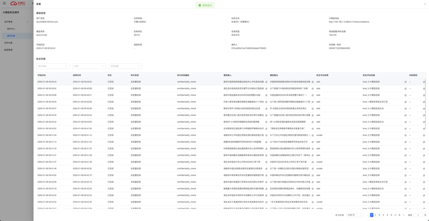The height and width of the screenshot is (221, 429).
Task: Copy model output of the row starting 09:41:31
Action: pyautogui.click(x=313, y=155)
